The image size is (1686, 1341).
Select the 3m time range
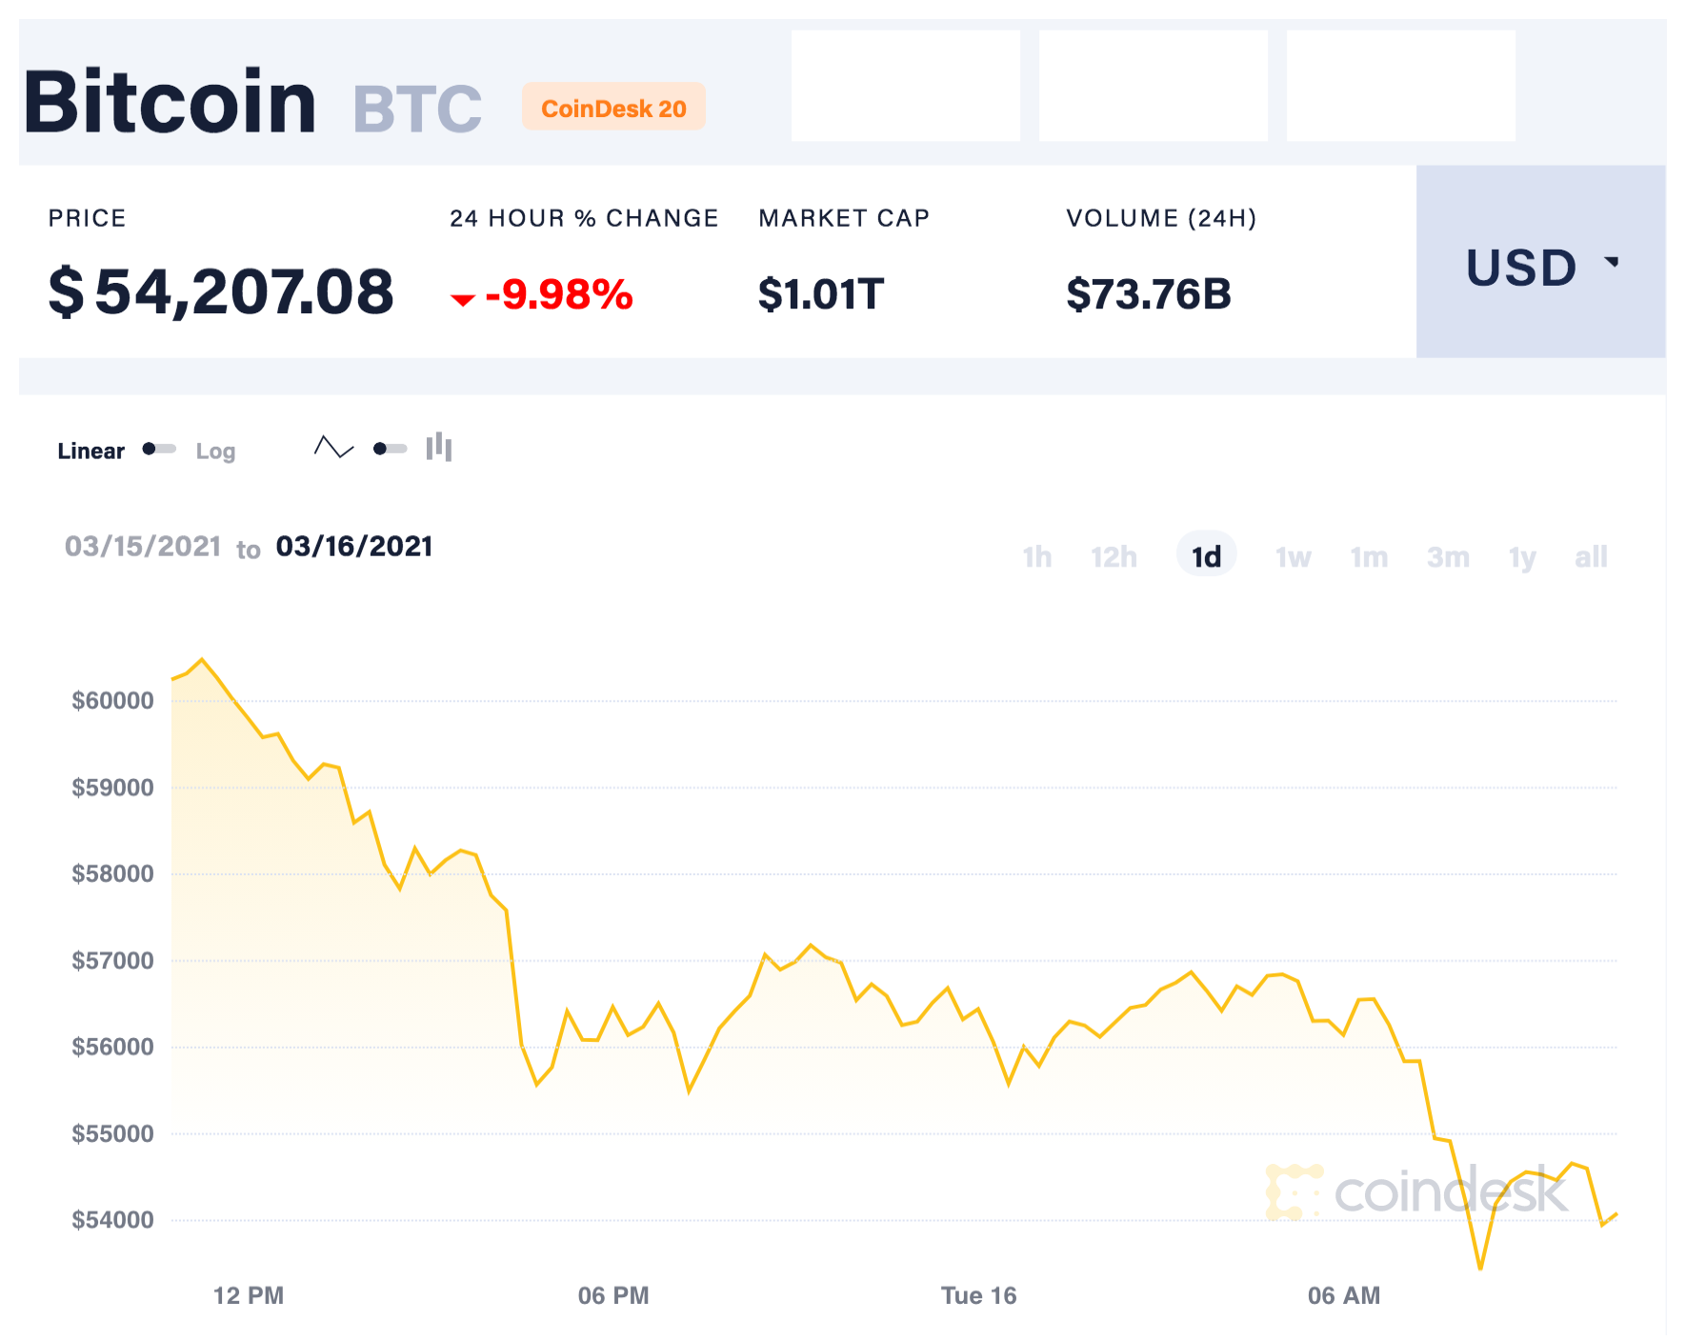point(1447,557)
